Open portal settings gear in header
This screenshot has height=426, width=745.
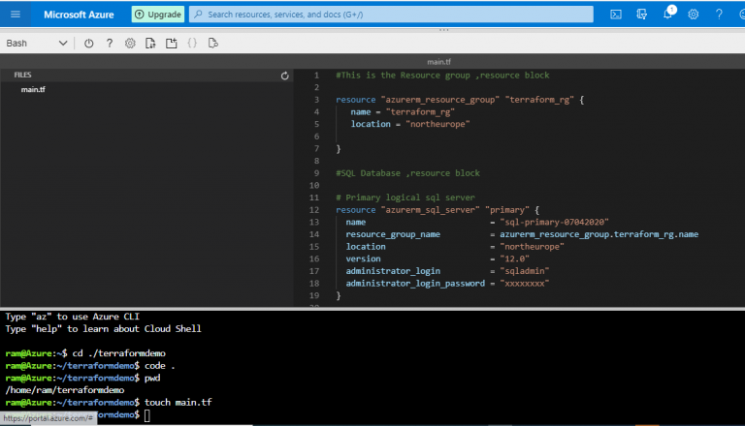click(693, 15)
